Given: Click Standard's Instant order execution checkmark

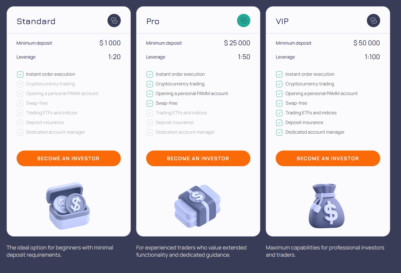Looking at the screenshot, I should click(x=20, y=75).
